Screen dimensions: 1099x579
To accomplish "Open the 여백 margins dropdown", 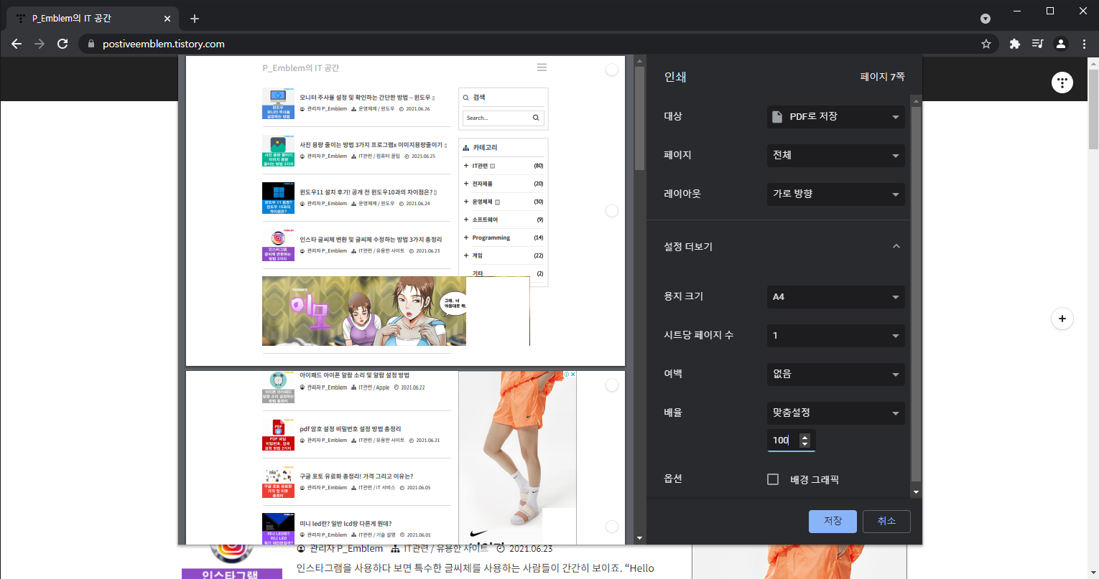I will coord(835,374).
